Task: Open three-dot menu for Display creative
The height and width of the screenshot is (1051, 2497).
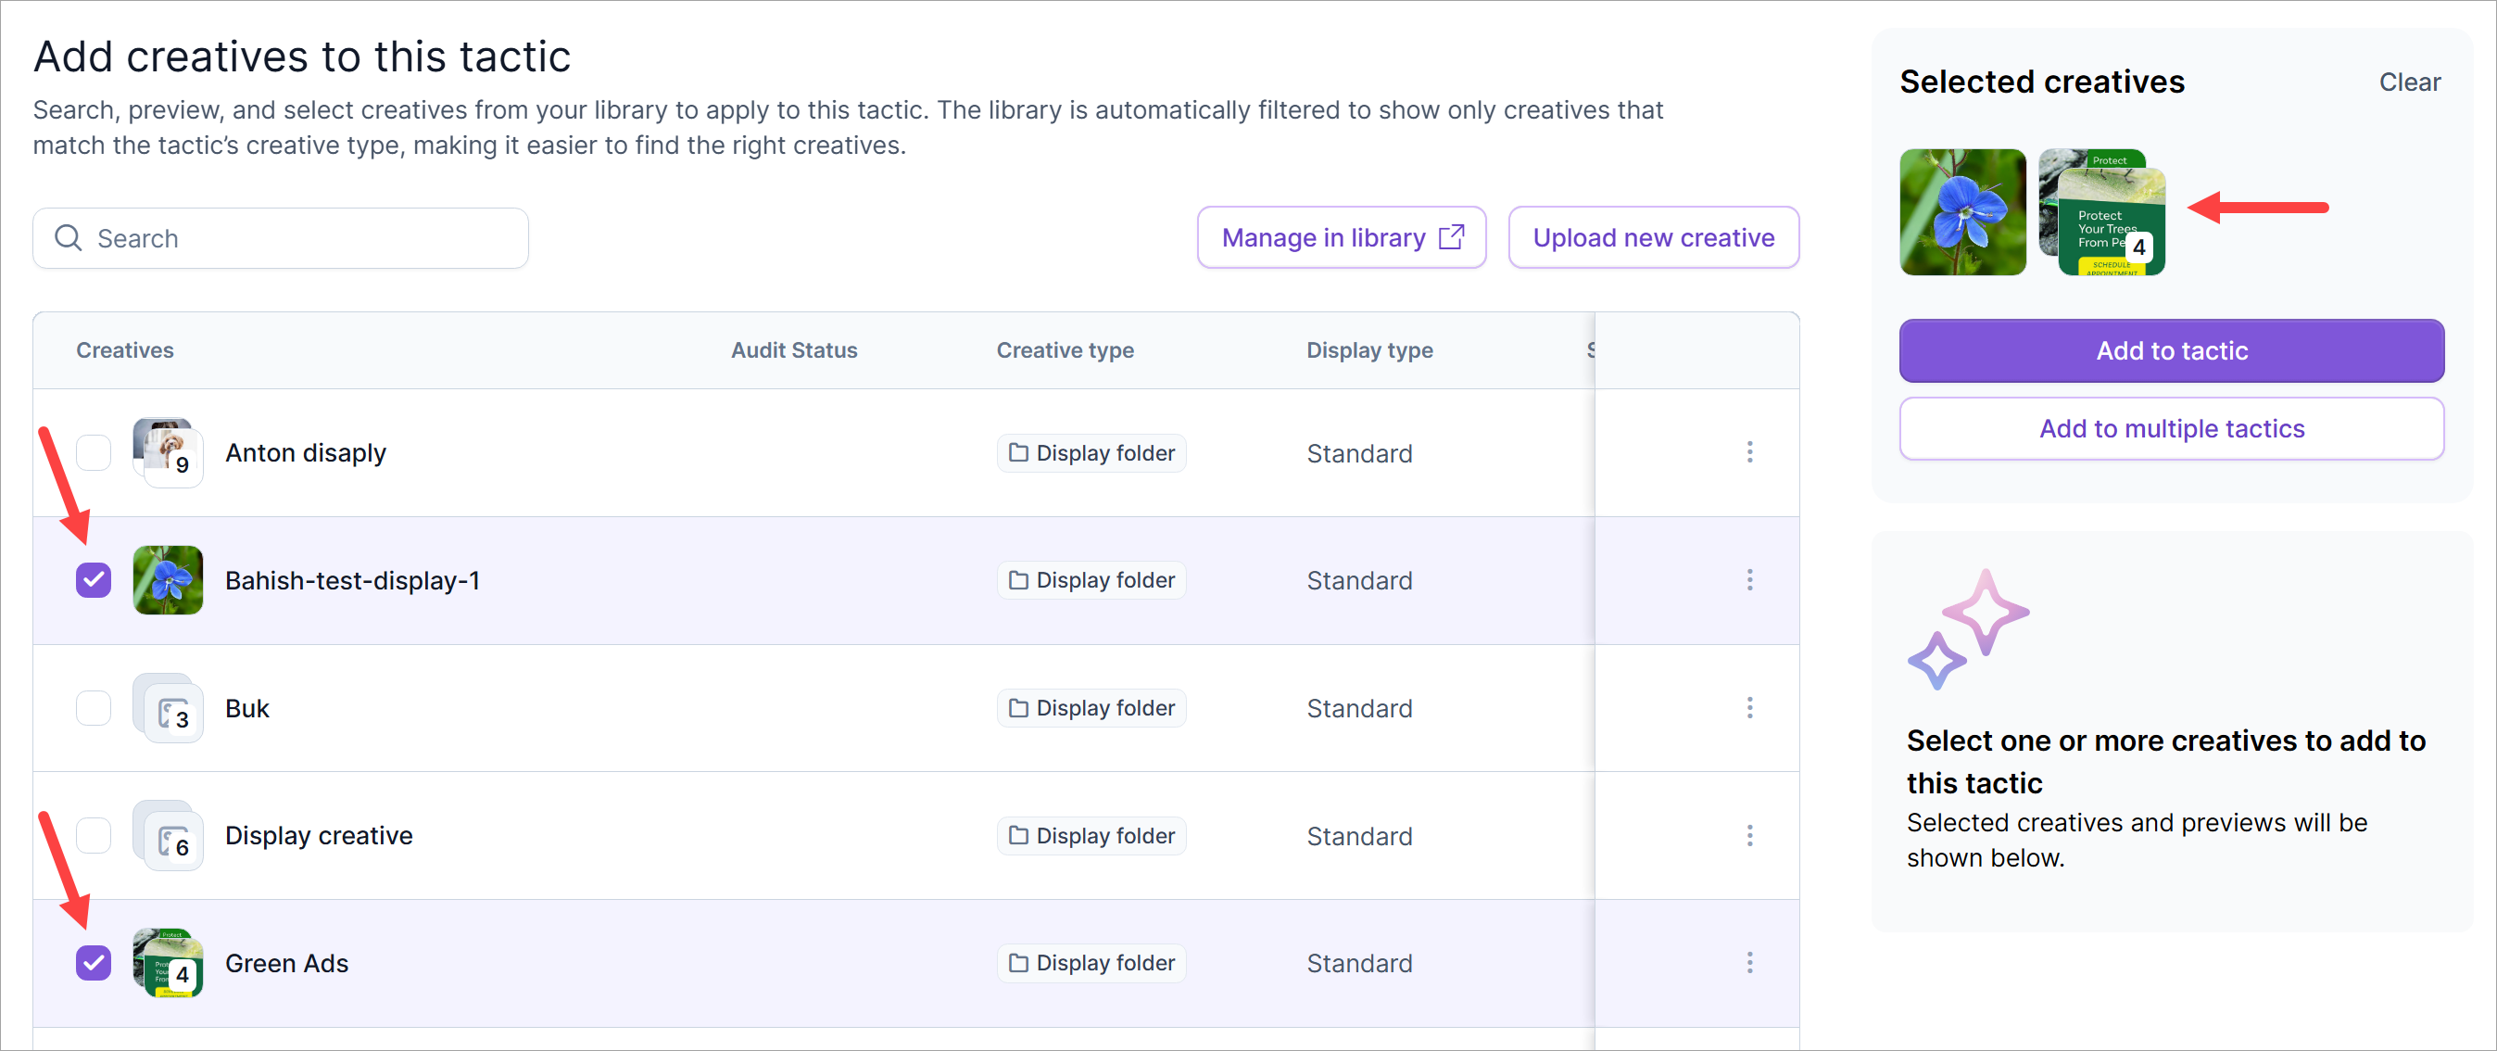Action: click(1748, 836)
